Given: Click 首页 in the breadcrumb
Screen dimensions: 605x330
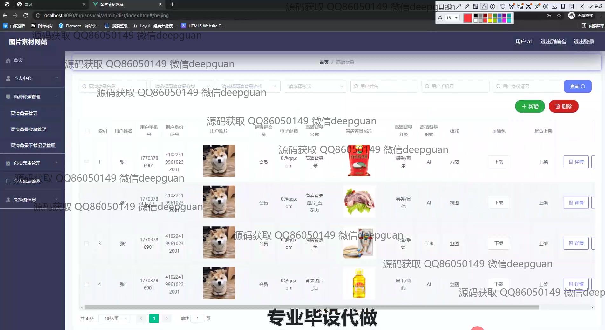Looking at the screenshot, I should tap(324, 62).
